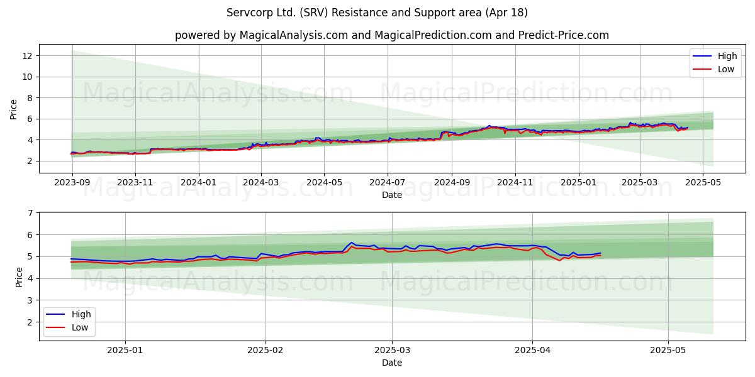Click the '2025-05' x-axis label on the bottom chart
Image resolution: width=755 pixels, height=377 pixels.
click(668, 350)
